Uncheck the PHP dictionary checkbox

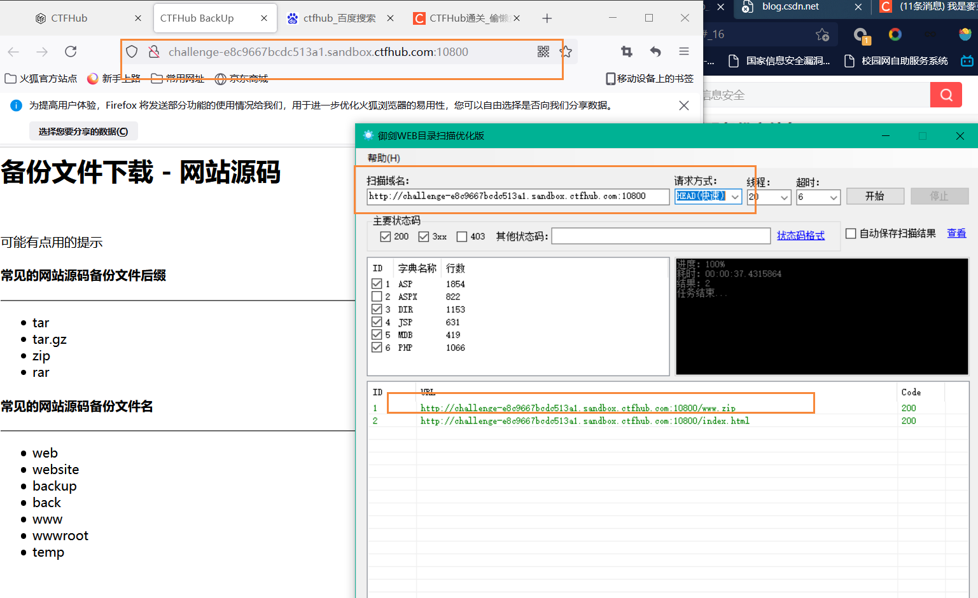click(x=377, y=347)
